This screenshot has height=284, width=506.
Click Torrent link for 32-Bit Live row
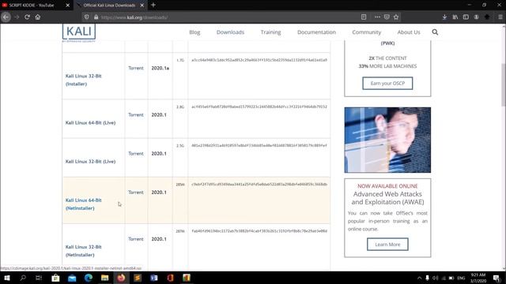point(135,153)
